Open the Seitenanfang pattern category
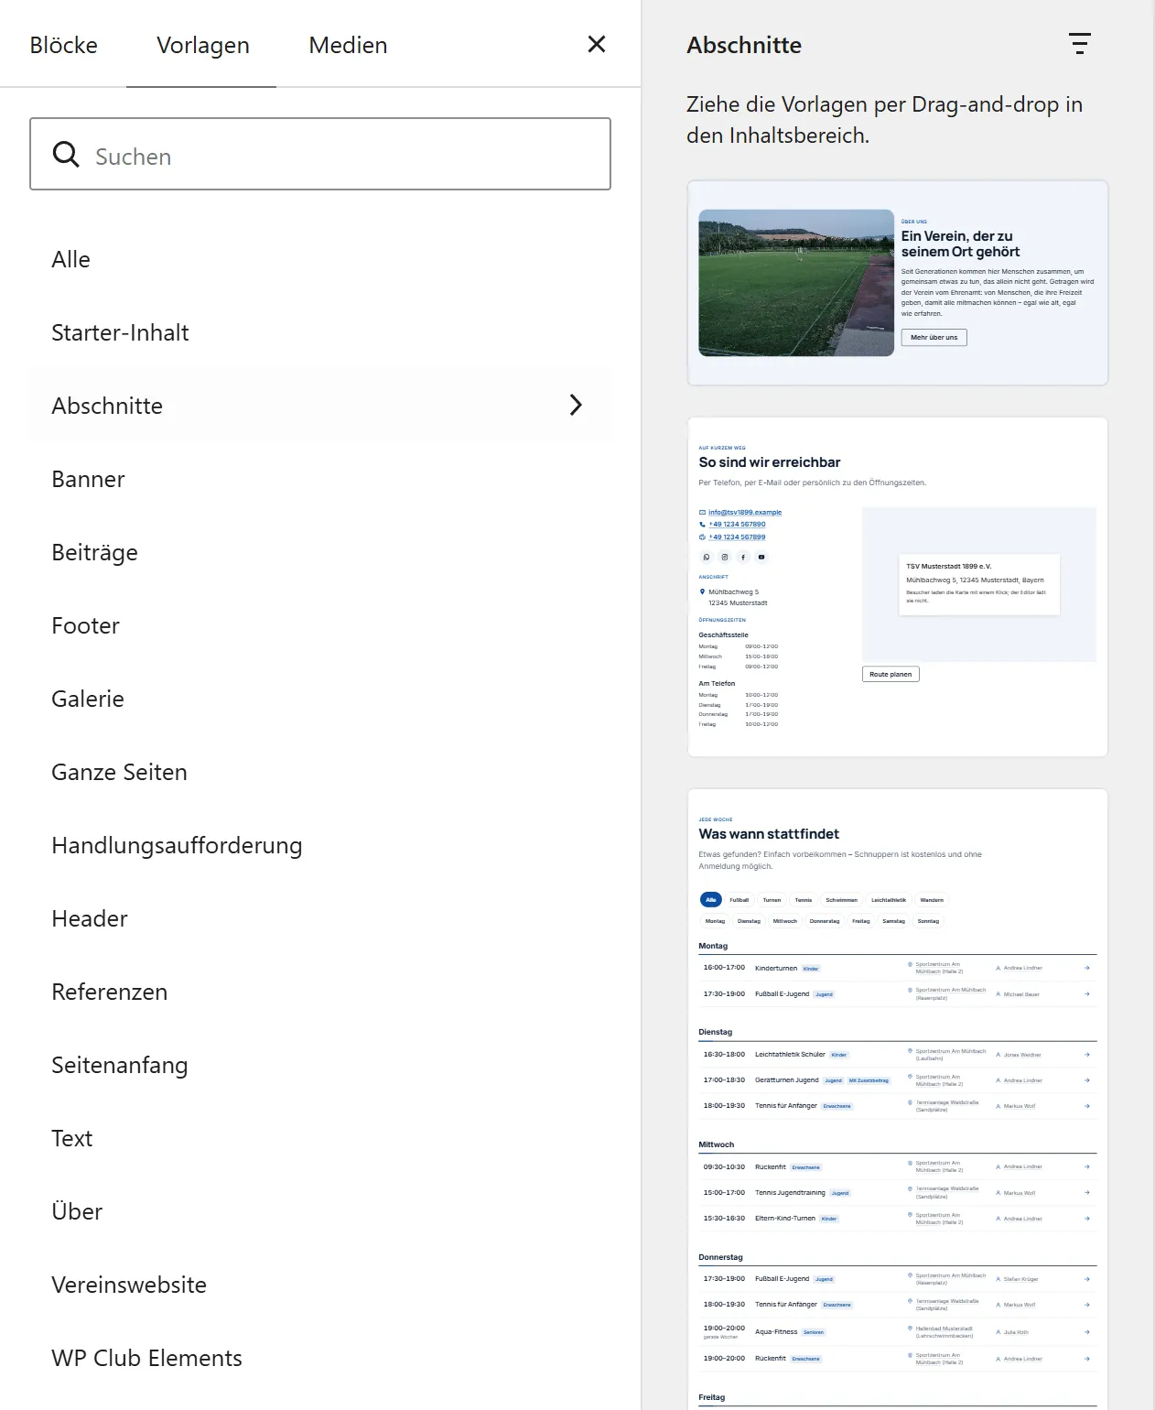1155x1410 pixels. [320, 1065]
